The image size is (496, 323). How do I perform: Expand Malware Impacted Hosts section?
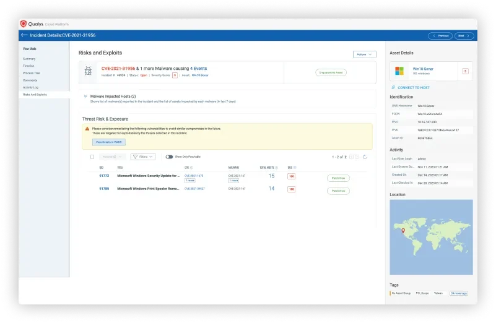[x=85, y=97]
